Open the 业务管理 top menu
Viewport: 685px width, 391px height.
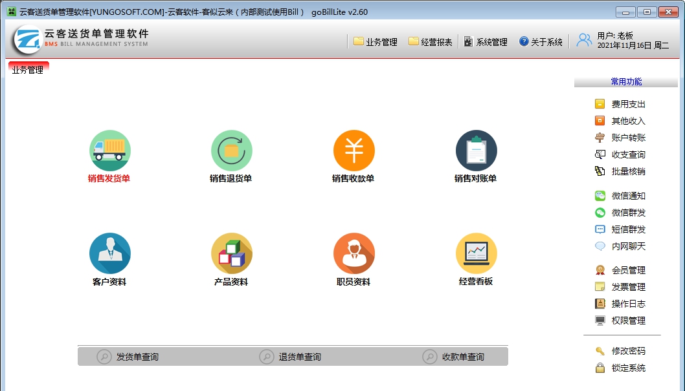tap(376, 42)
